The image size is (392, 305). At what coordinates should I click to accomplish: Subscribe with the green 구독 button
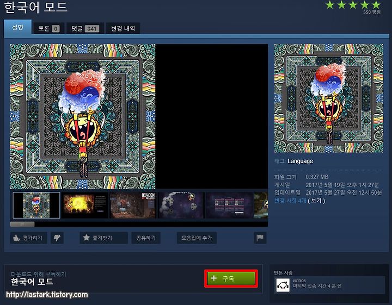(x=231, y=278)
